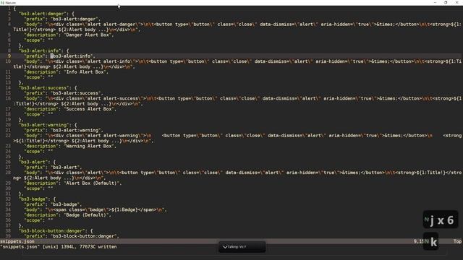Click prefix value "bs3-alert:danger" on line 3
The image size is (463, 260).
(75, 19)
